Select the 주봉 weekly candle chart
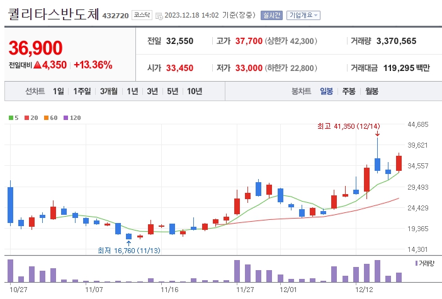This screenshot has width=442, height=299. click(x=349, y=91)
